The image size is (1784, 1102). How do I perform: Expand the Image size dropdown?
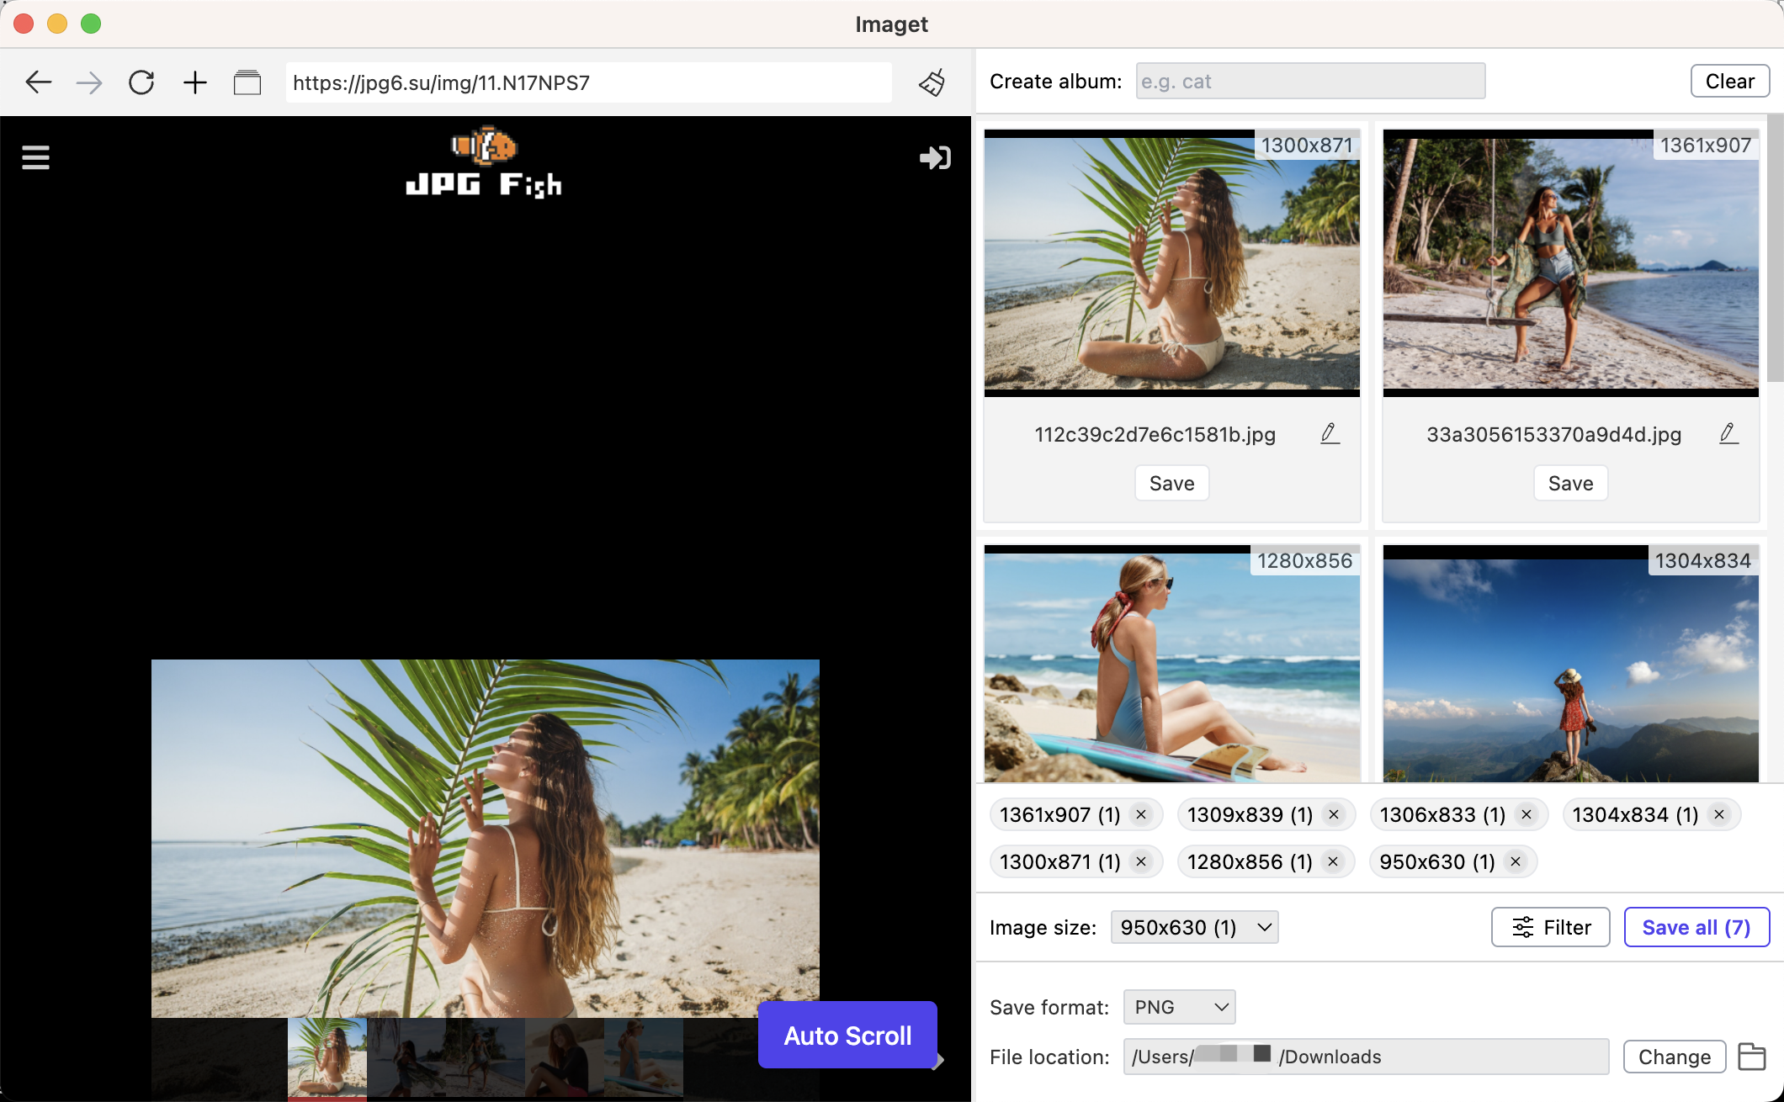click(x=1194, y=927)
